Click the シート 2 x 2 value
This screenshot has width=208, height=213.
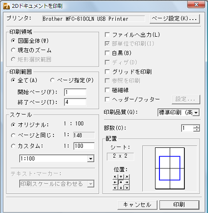pos(120,156)
